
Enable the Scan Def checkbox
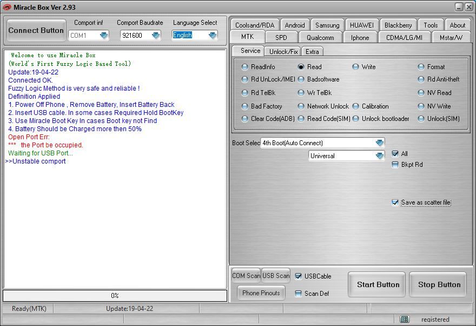click(299, 293)
